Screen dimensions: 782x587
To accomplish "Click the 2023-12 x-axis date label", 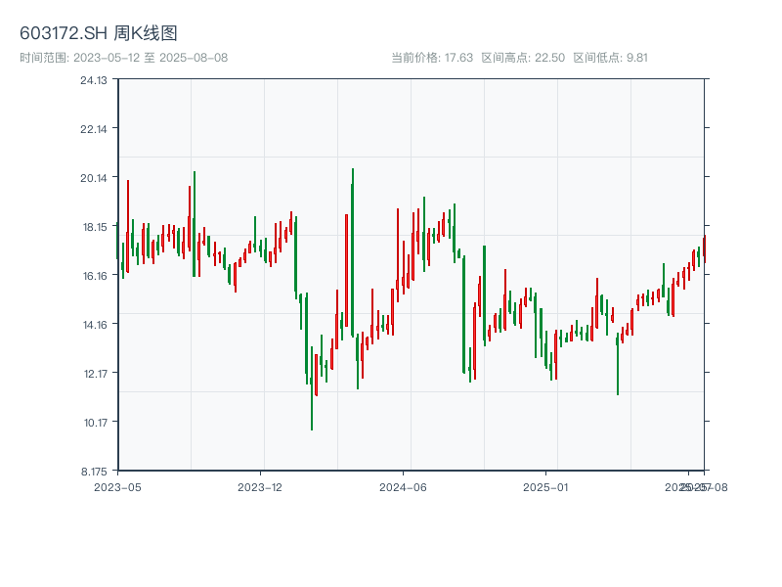I will (x=260, y=486).
